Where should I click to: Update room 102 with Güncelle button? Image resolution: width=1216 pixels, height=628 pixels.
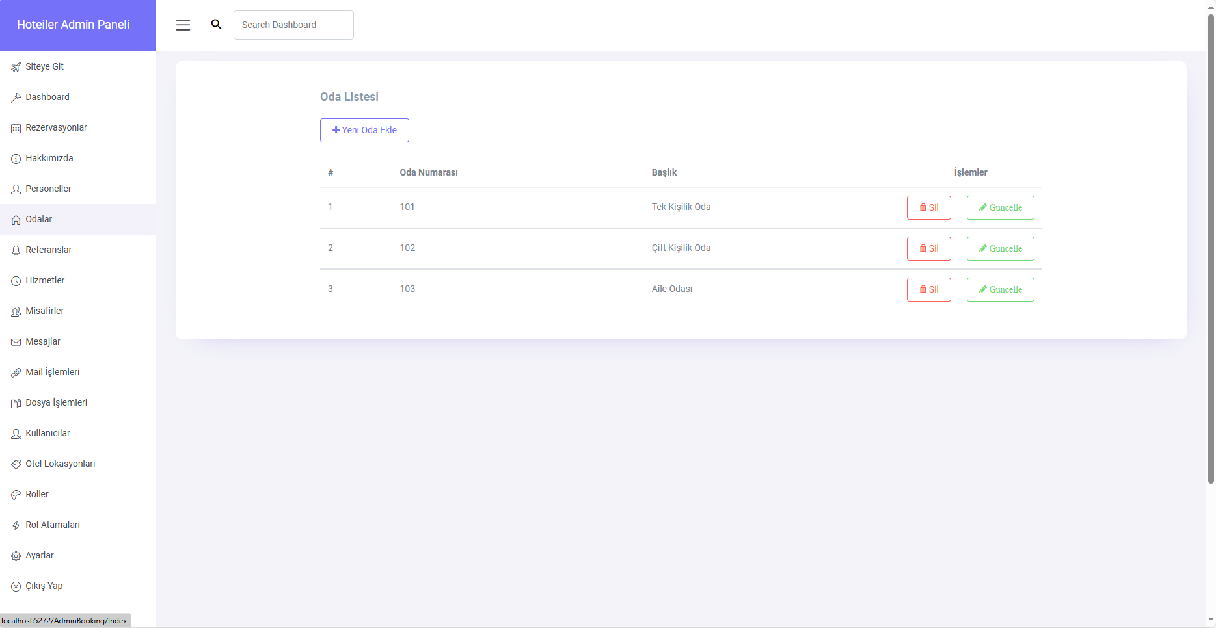tap(1000, 249)
